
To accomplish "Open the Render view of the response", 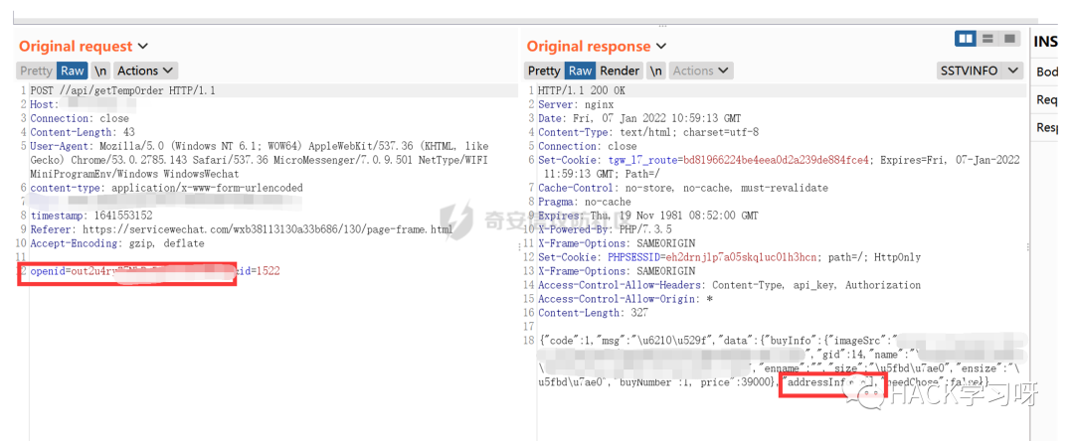I will point(620,71).
